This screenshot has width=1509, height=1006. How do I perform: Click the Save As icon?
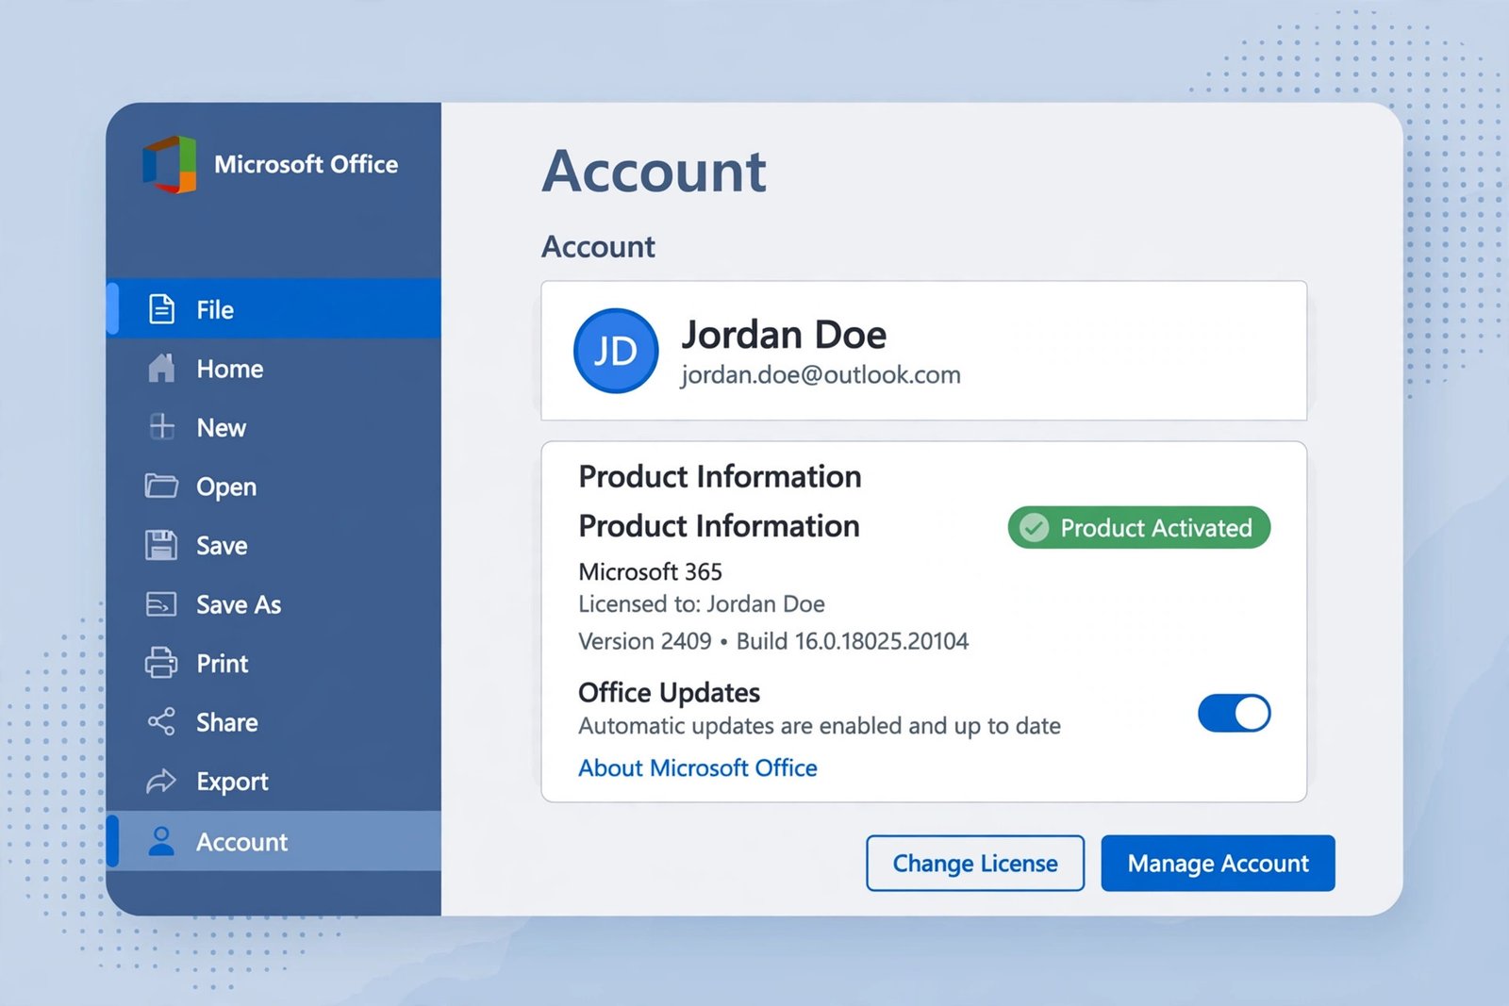click(x=161, y=604)
